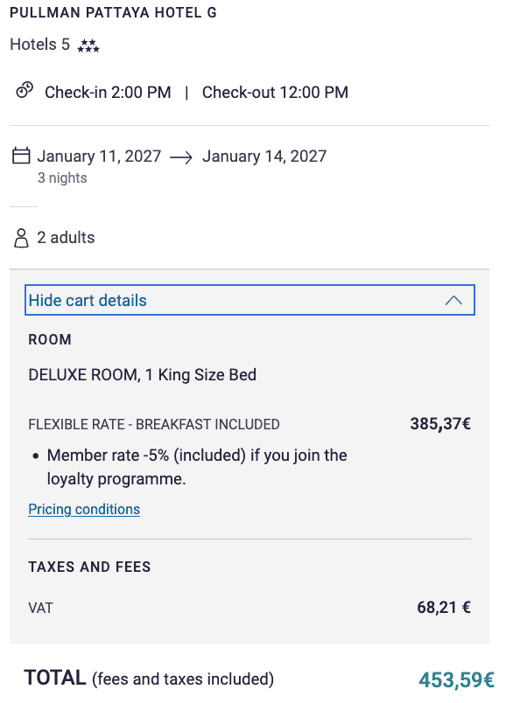The height and width of the screenshot is (703, 506).
Task: Select the FLEXIBLE RATE - BREAKFAST INCLUDED option
Action: 153,423
